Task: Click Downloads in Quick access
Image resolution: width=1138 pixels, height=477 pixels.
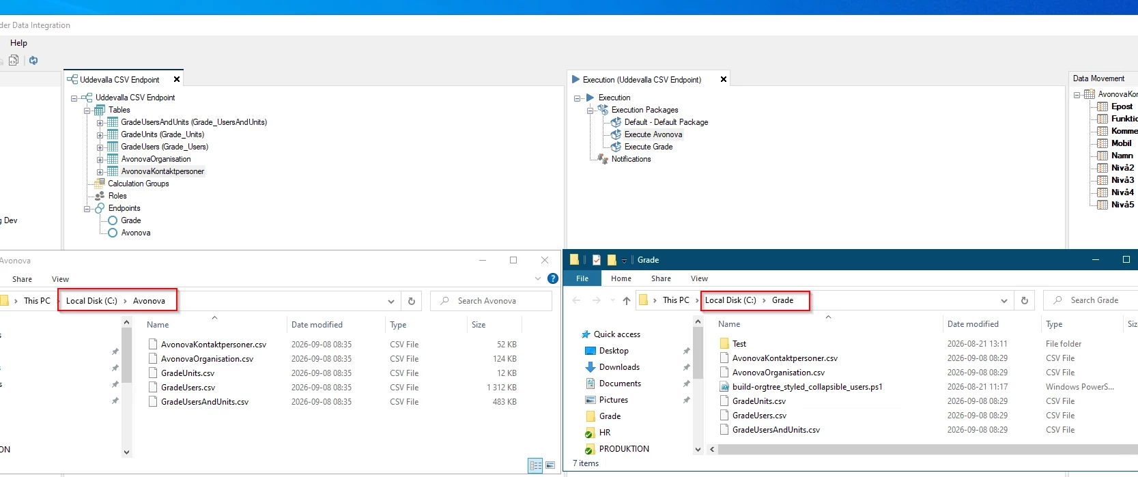Action: tap(619, 367)
